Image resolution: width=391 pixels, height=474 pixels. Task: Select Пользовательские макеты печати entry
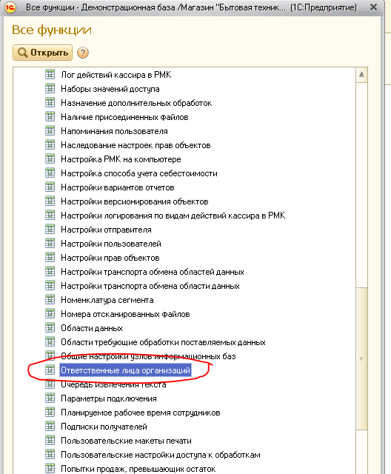(x=126, y=441)
